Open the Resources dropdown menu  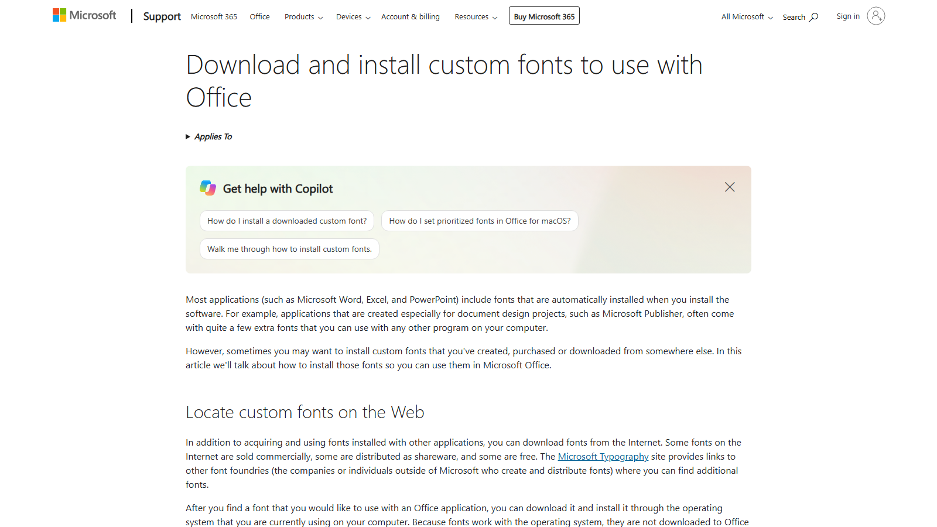(476, 17)
